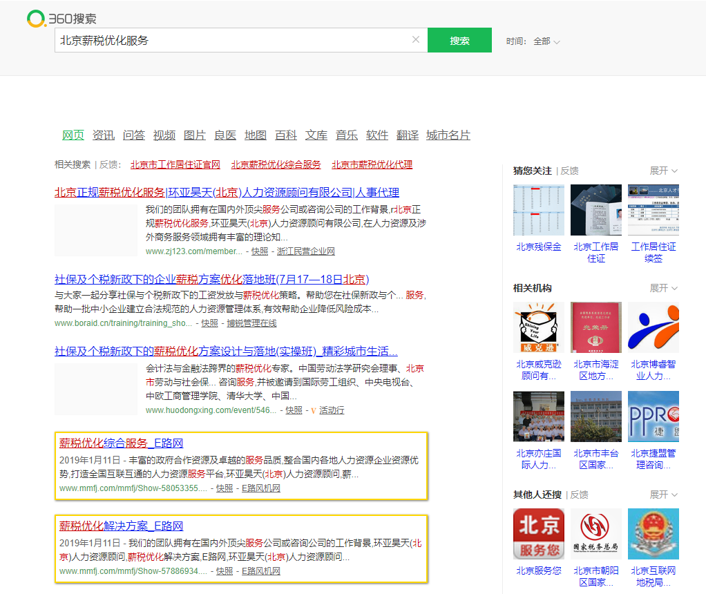
Task: Click the 北京工作居住证 thumbnail image
Action: coord(595,210)
